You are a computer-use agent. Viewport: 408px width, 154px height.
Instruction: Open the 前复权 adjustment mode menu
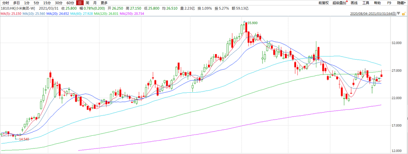324,3
